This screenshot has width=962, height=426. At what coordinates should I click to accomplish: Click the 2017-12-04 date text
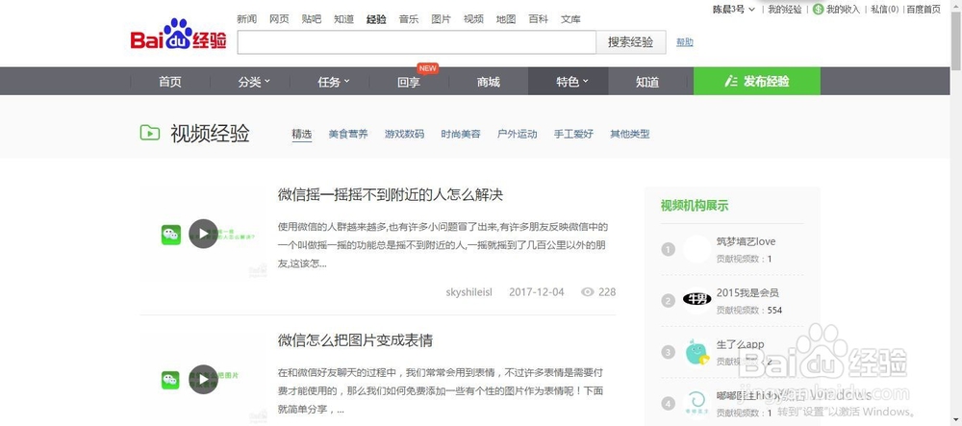537,292
